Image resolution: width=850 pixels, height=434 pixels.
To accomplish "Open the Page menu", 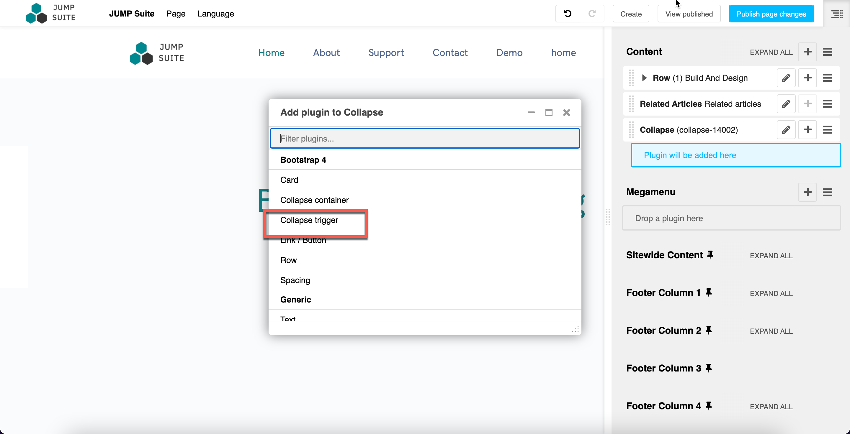I will pyautogui.click(x=176, y=14).
